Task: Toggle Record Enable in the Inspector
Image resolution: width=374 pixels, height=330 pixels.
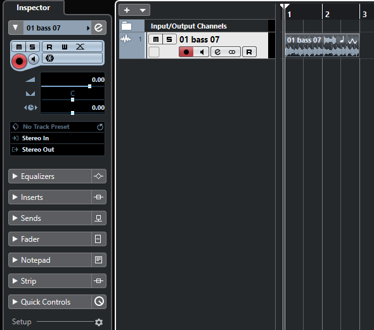Action: (19, 61)
